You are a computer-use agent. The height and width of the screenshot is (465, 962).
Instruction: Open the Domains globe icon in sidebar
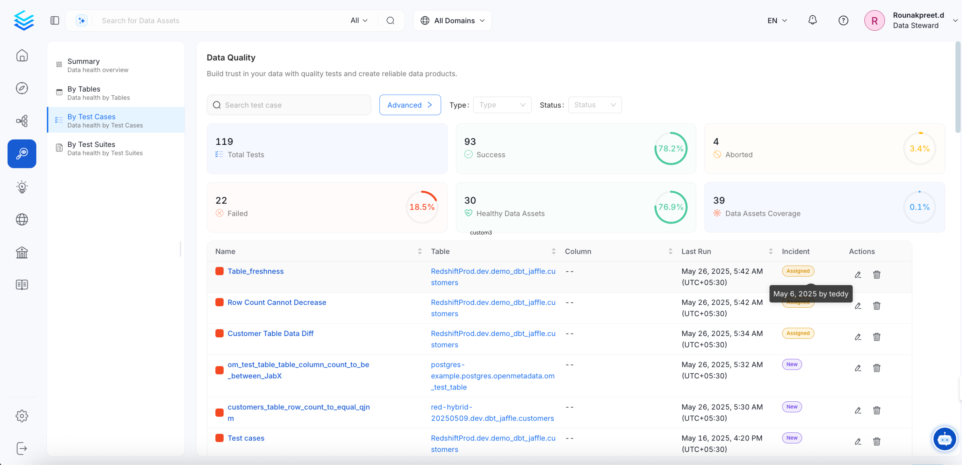coord(22,219)
